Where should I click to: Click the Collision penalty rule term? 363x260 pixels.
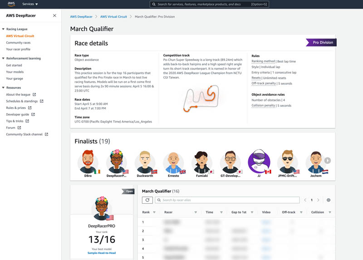point(263,105)
